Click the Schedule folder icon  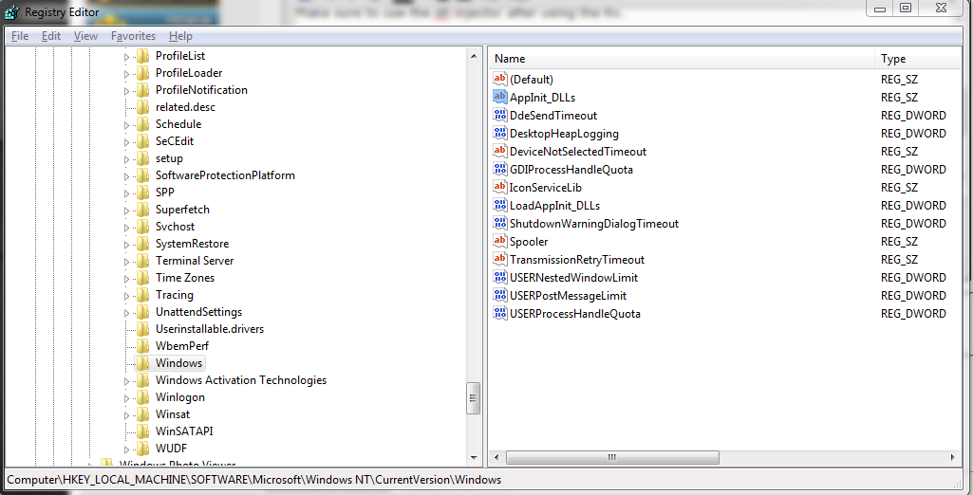(142, 124)
